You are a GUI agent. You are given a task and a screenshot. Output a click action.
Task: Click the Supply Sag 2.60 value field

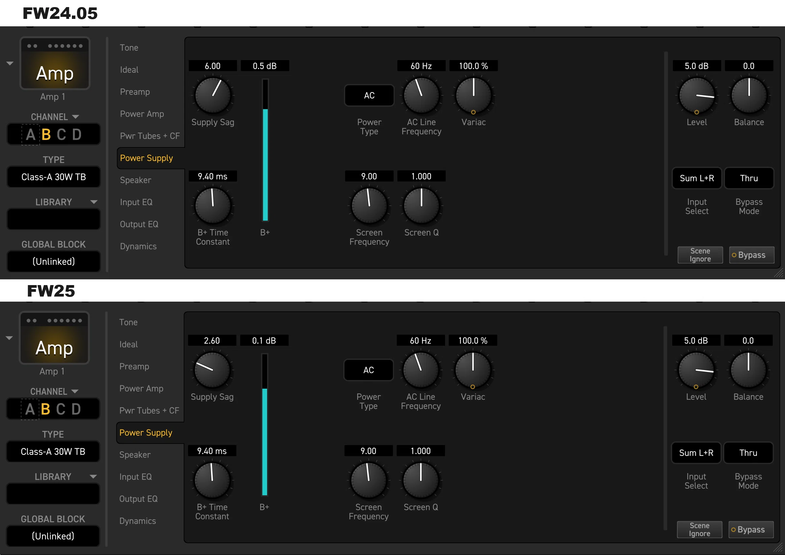tap(212, 340)
